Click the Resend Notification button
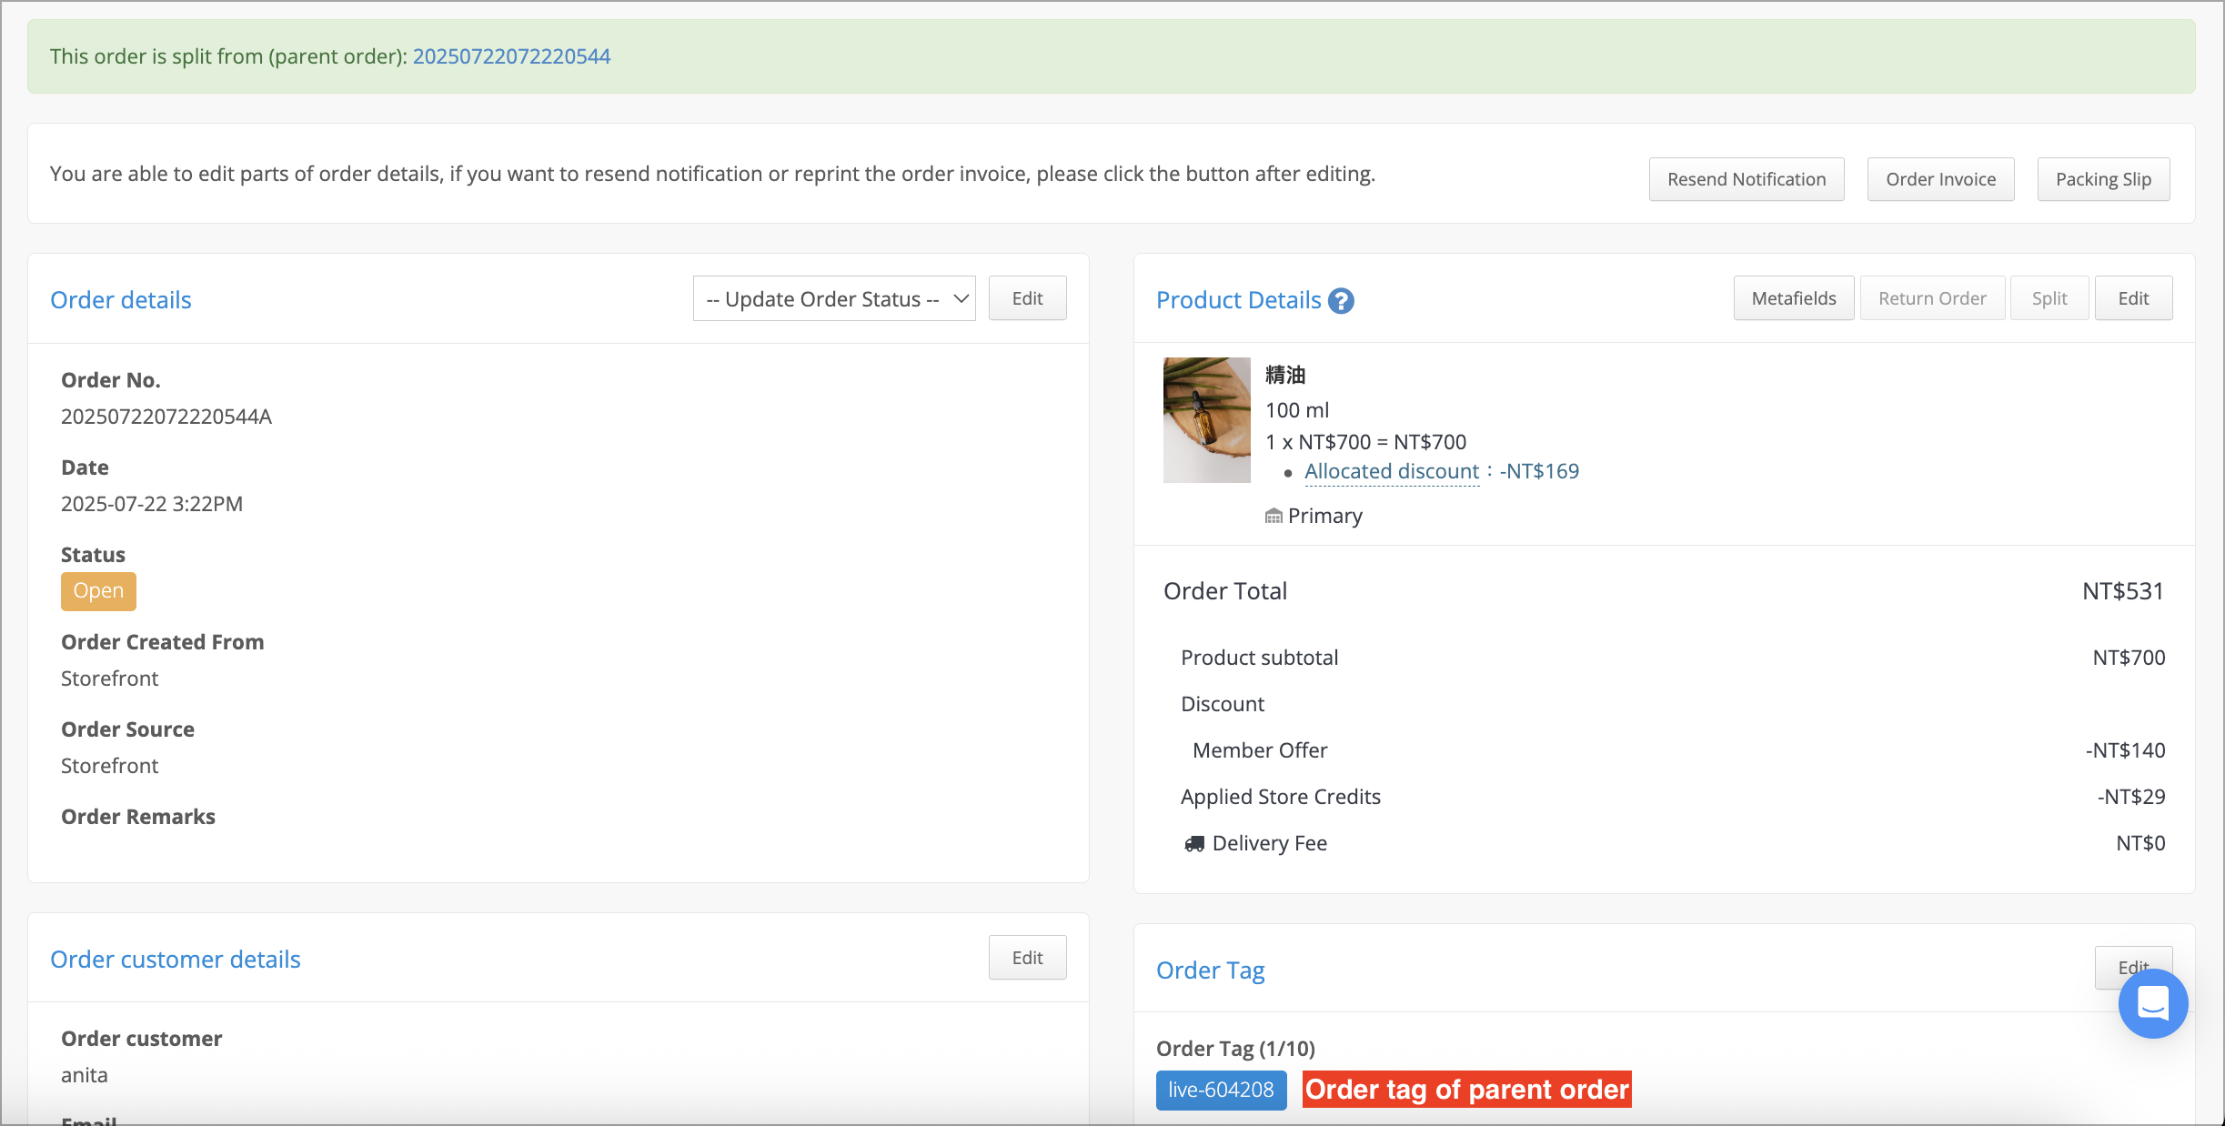 pos(1747,179)
